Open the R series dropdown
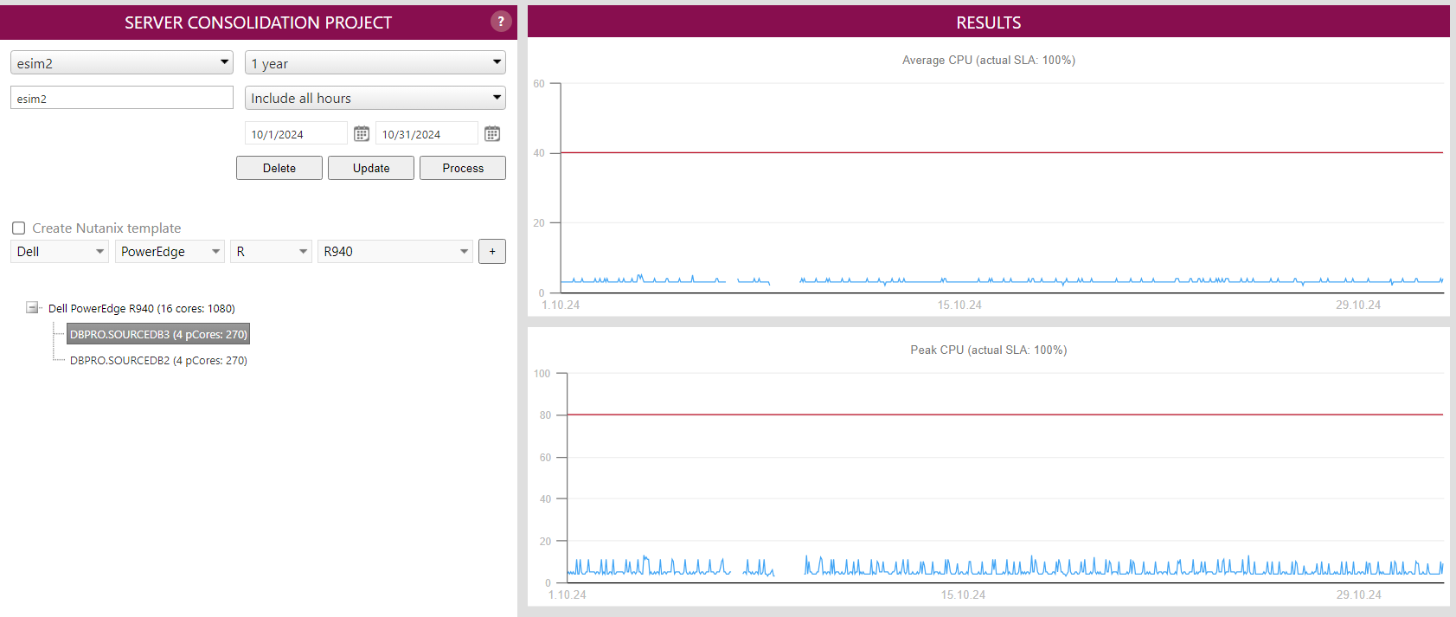The image size is (1456, 617). pyautogui.click(x=271, y=252)
